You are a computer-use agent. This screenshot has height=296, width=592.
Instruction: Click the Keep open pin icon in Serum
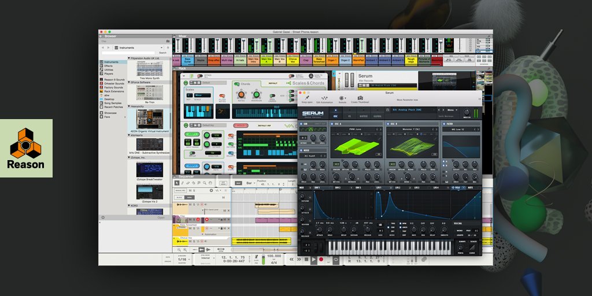(307, 98)
